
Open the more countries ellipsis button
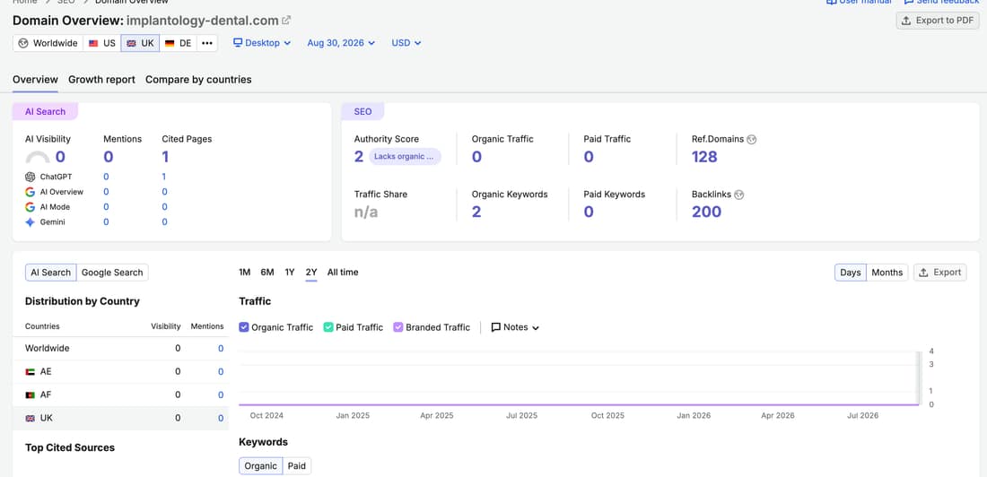pyautogui.click(x=207, y=43)
